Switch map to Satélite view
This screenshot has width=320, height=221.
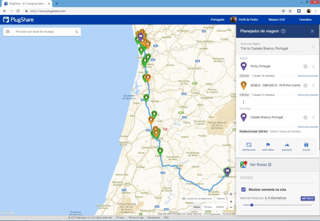[x=220, y=207]
